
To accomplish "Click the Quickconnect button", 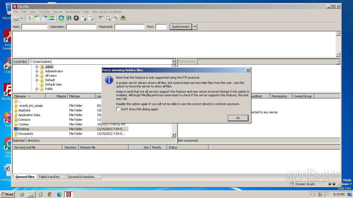I will click(181, 27).
